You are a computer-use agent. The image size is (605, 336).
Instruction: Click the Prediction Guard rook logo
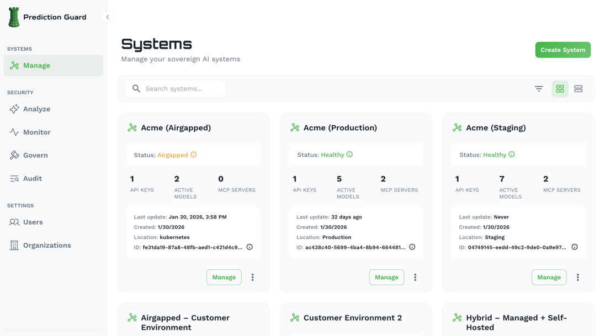[14, 17]
